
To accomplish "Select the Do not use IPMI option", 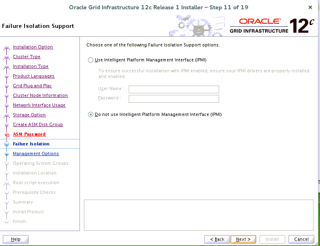I will pyautogui.click(x=90, y=115).
